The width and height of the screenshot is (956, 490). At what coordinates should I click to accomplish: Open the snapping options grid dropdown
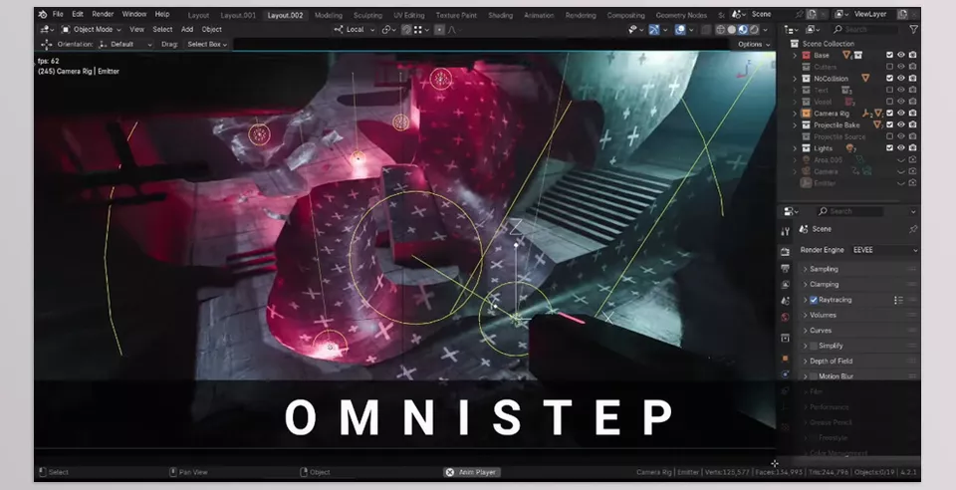420,29
